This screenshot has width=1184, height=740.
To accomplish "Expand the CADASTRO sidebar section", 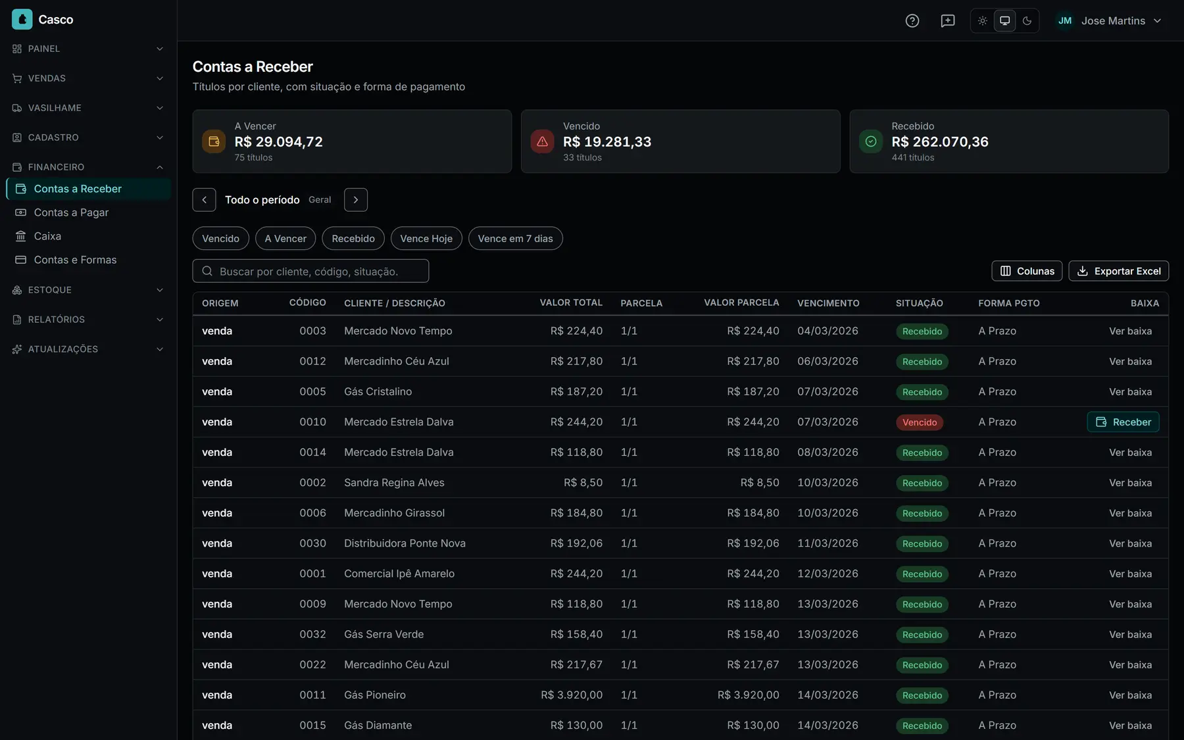I will 88,137.
